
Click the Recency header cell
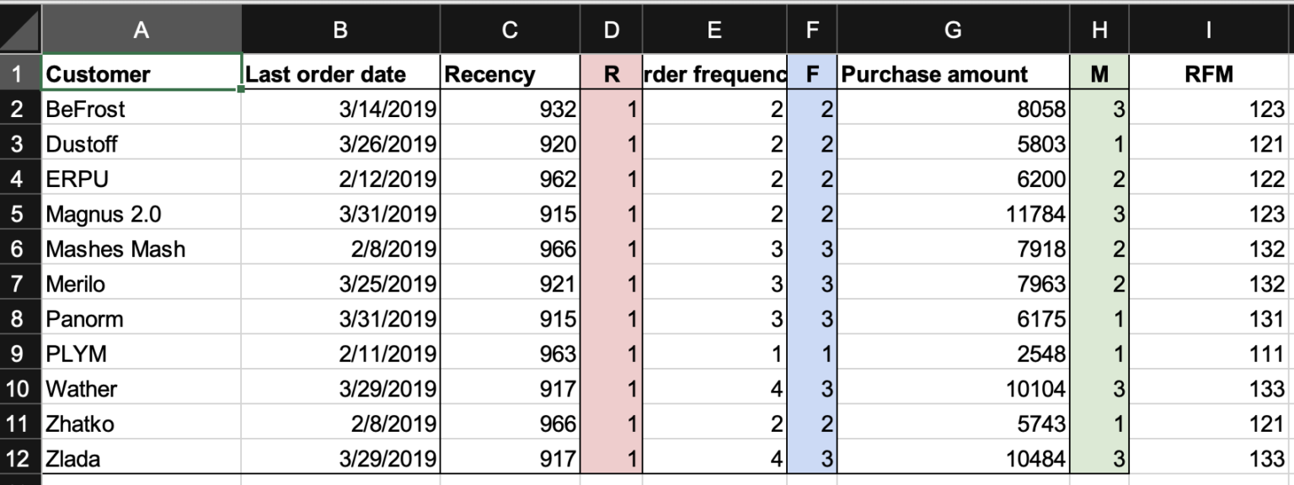pos(508,73)
